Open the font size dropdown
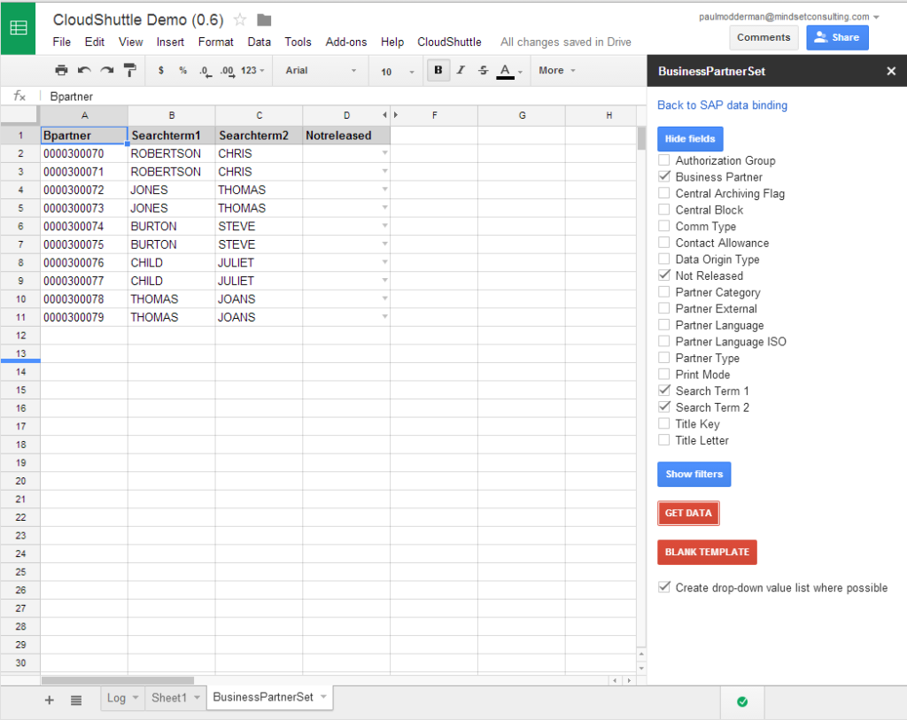907x720 pixels. (x=398, y=71)
